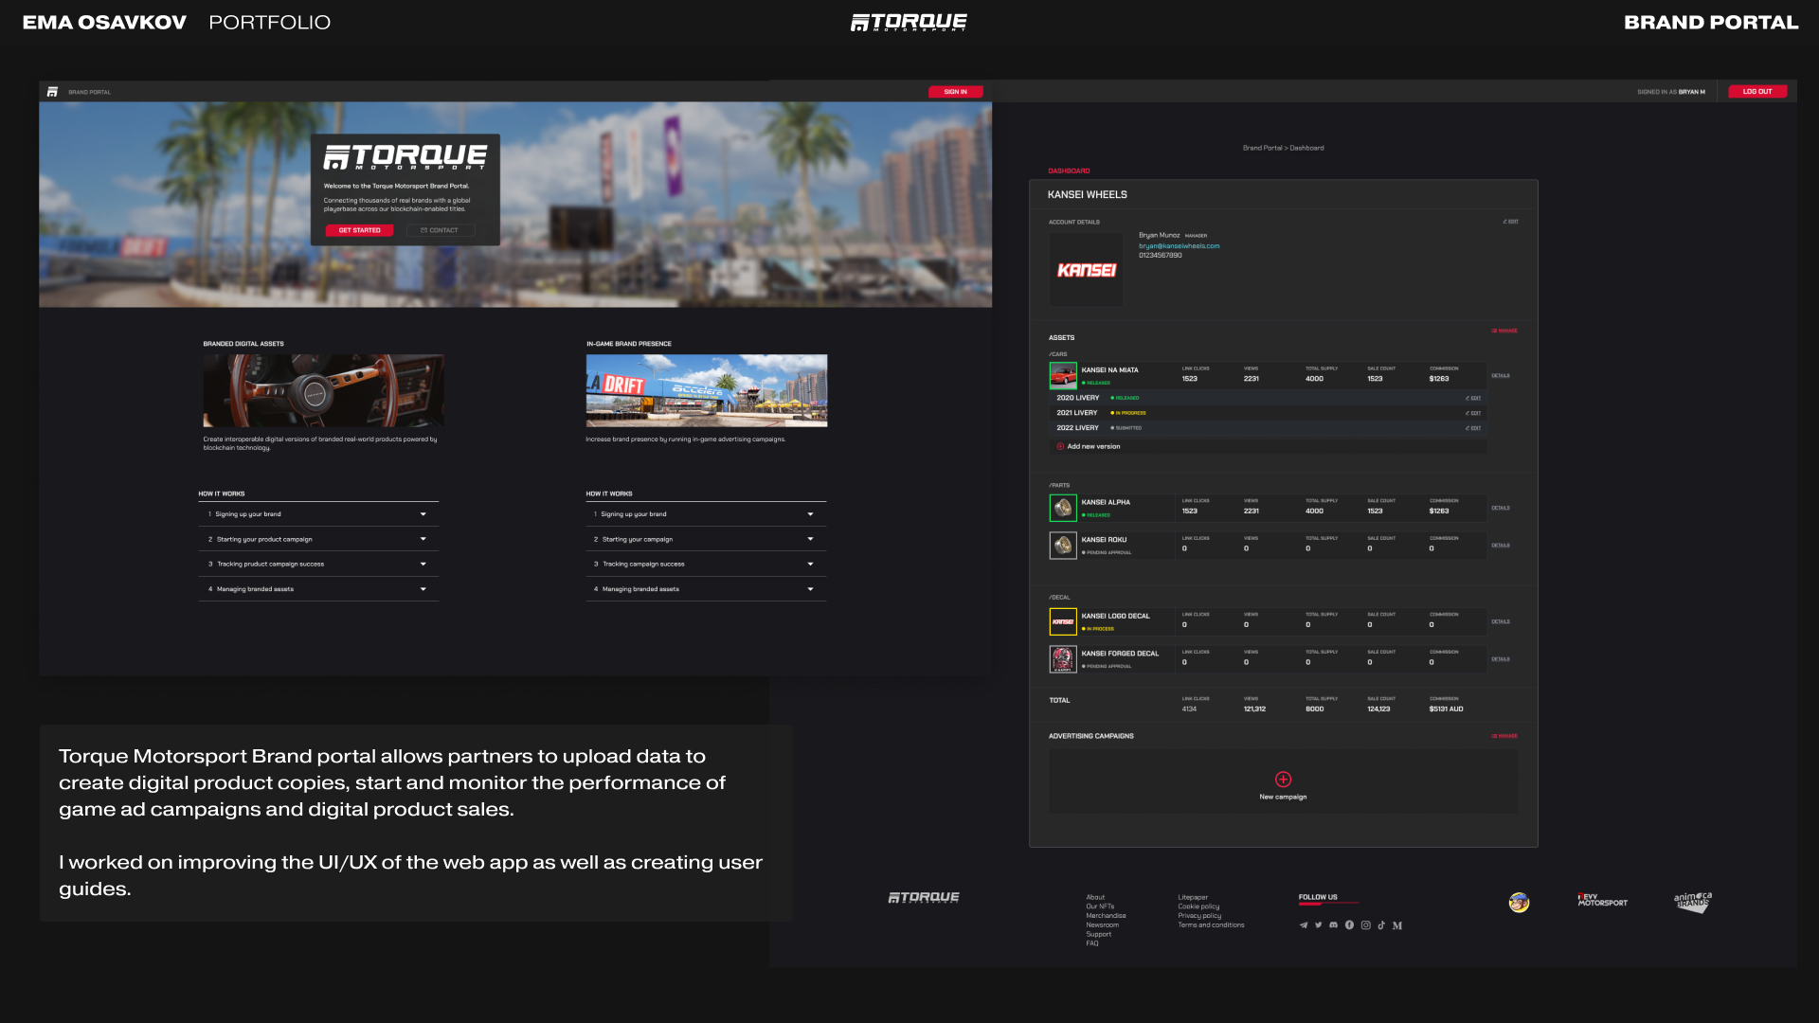This screenshot has height=1023, width=1819.
Task: Open the Kansei Forged Decal thumbnail
Action: coord(1063,659)
